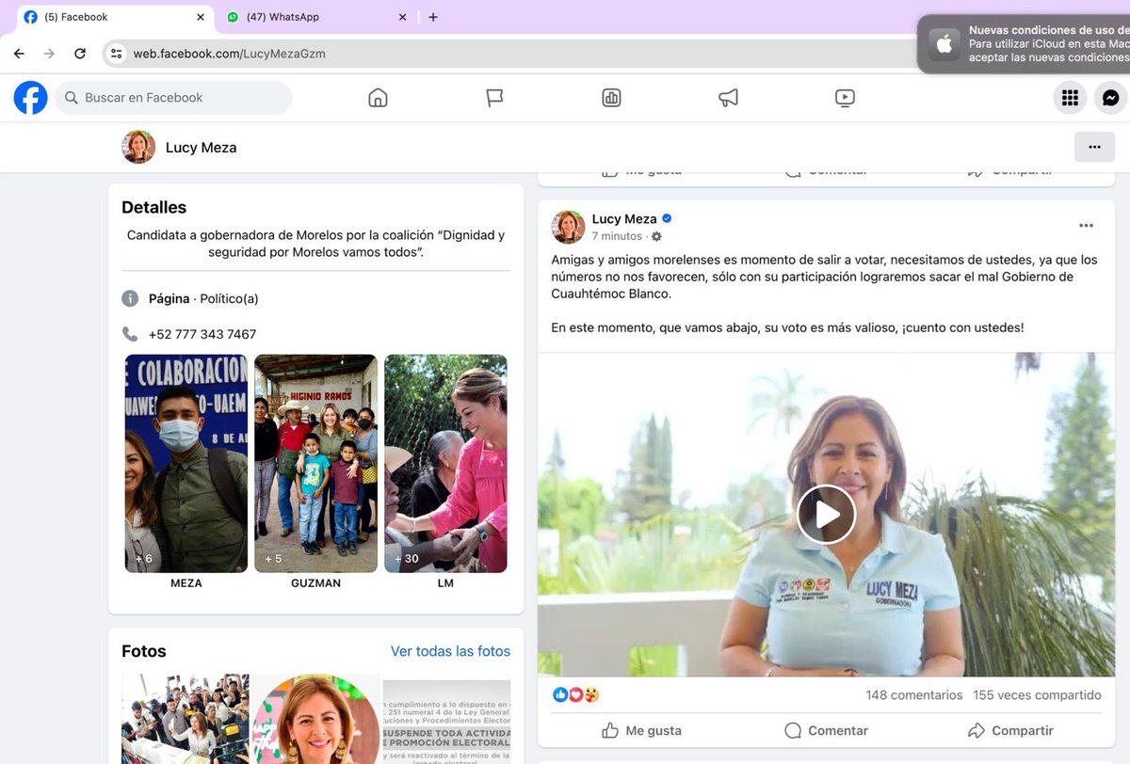Viewport: 1130px width, 764px height.
Task: Go back in the browser
Action: pos(19,54)
